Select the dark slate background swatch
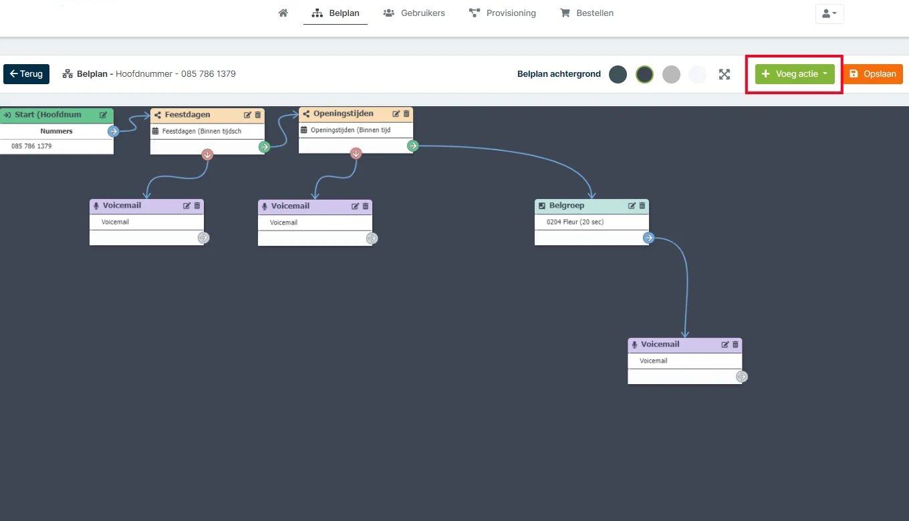Screen dimensions: 909x521 click(618, 74)
